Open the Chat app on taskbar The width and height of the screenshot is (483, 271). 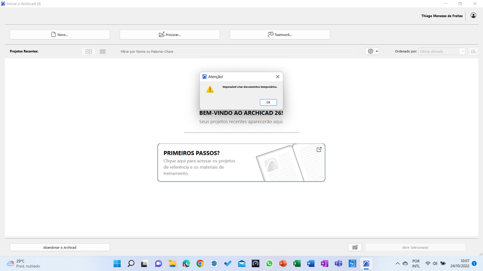[158, 264]
